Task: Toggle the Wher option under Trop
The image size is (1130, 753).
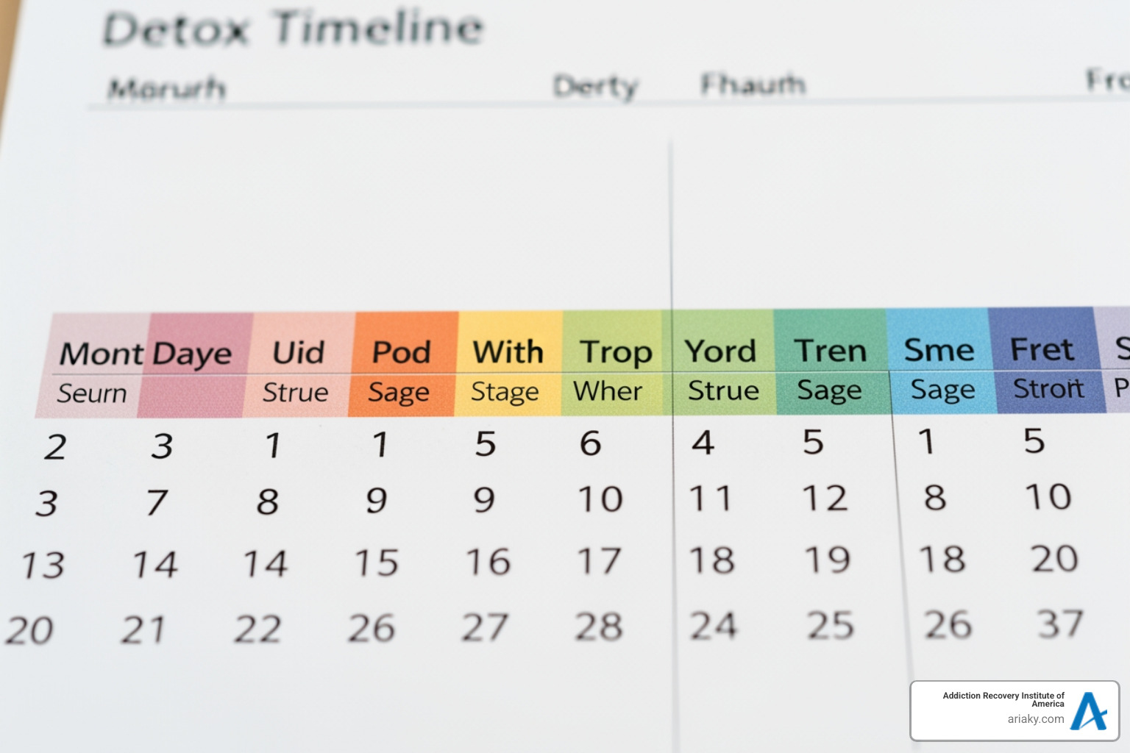Action: [x=609, y=390]
